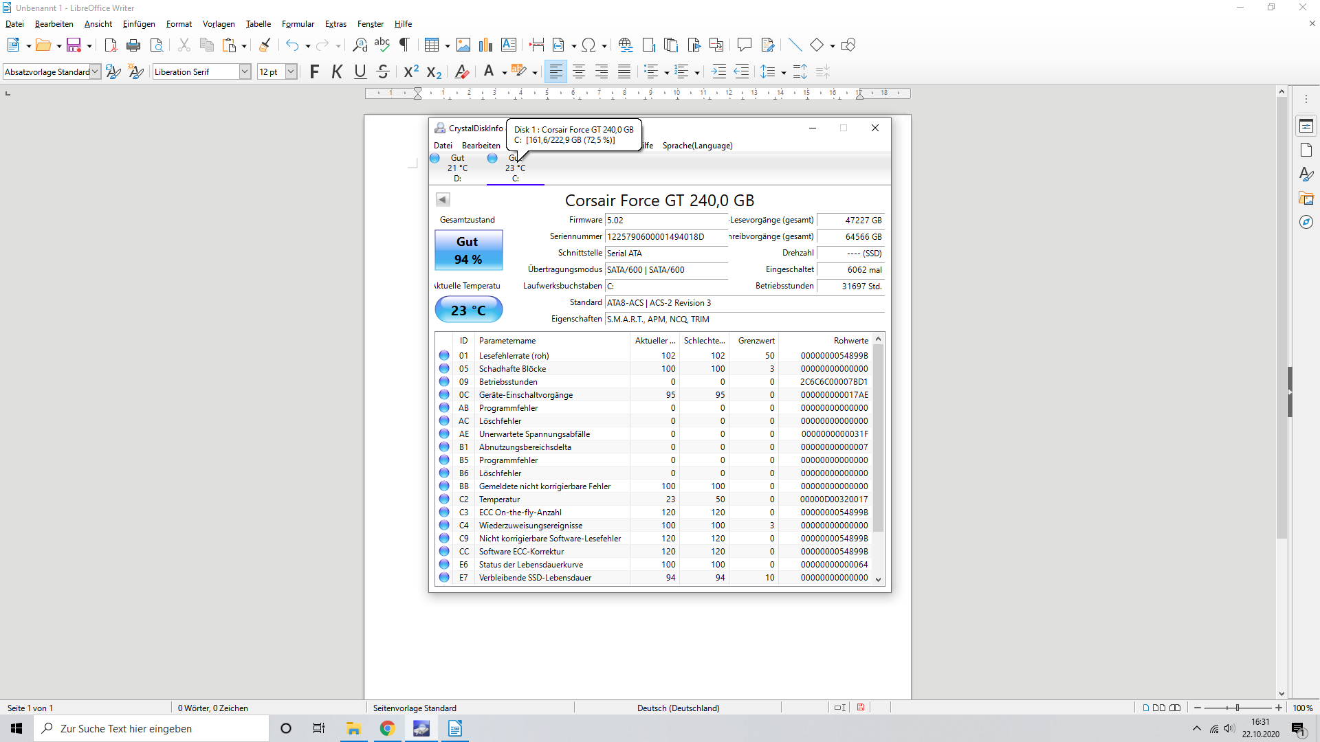
Task: Click the Insert comment icon
Action: pyautogui.click(x=744, y=45)
